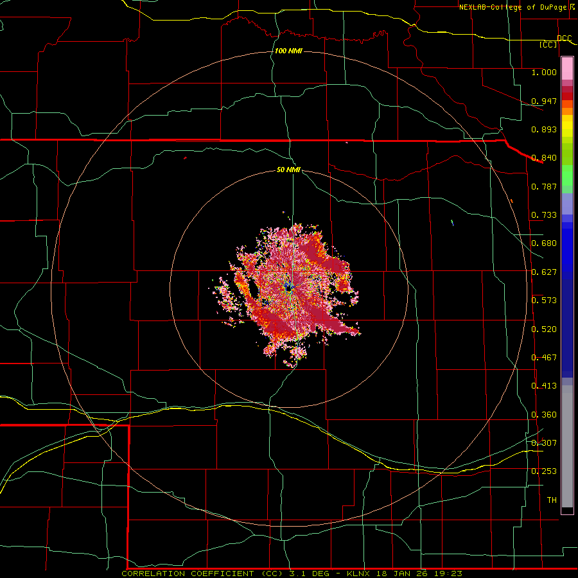578x578 pixels.
Task: Select the 0.787 scale value
Action: [544, 186]
